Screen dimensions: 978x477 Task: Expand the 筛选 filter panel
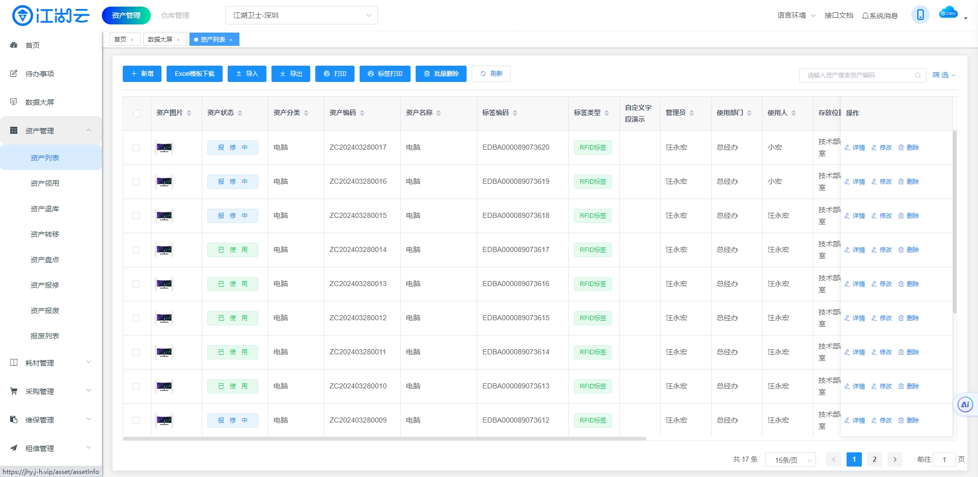(944, 75)
